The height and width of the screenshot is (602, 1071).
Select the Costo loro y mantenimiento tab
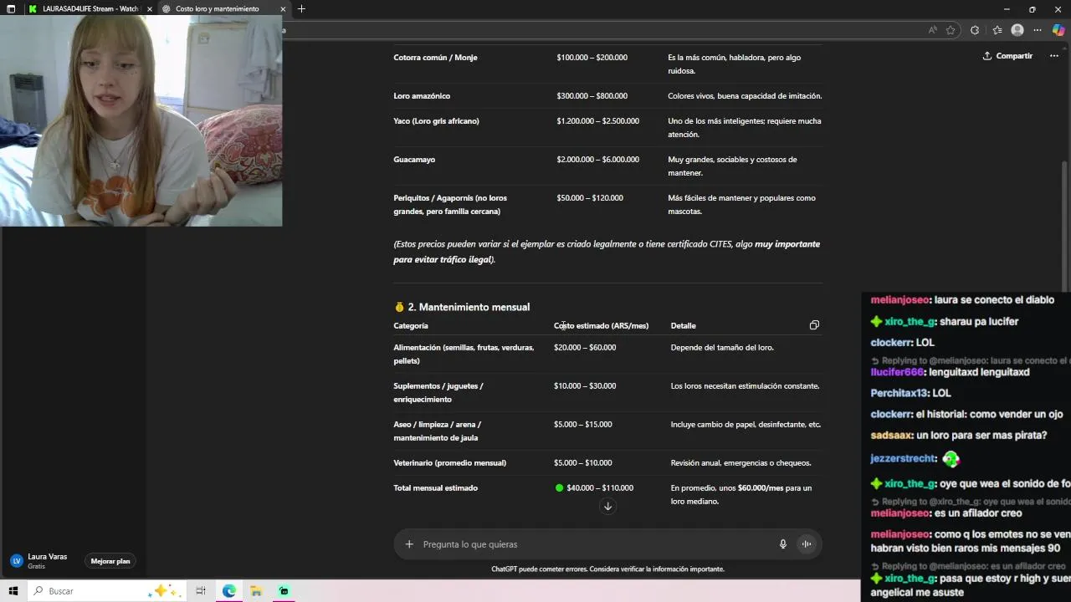pos(217,8)
